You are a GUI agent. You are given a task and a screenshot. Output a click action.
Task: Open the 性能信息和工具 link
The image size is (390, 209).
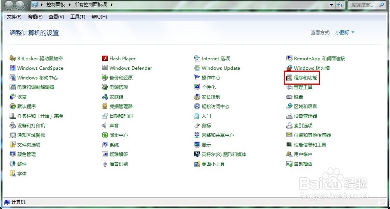point(310,145)
